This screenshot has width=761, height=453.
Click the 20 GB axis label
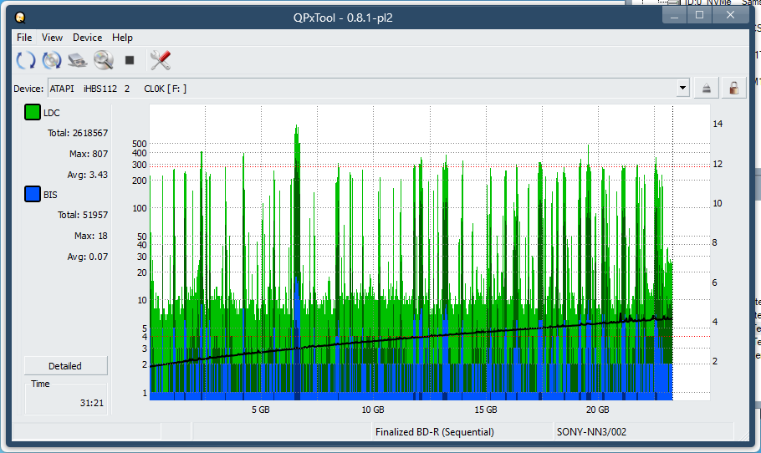coord(597,410)
